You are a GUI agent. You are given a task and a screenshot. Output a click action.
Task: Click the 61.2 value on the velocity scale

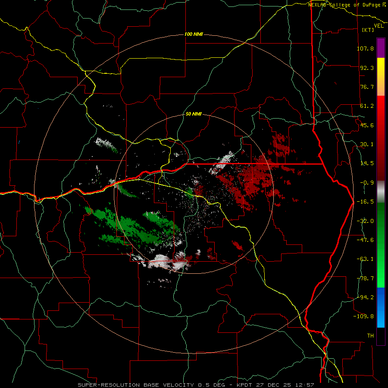(x=367, y=106)
